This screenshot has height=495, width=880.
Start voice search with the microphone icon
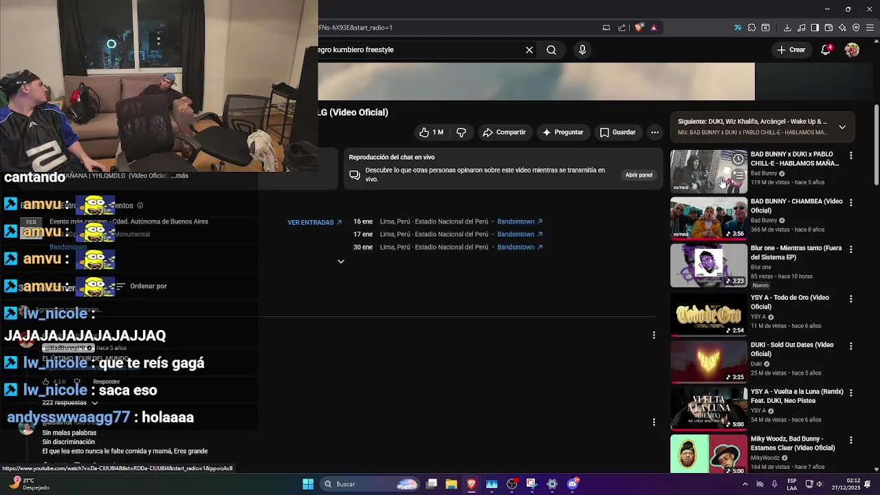(x=582, y=49)
